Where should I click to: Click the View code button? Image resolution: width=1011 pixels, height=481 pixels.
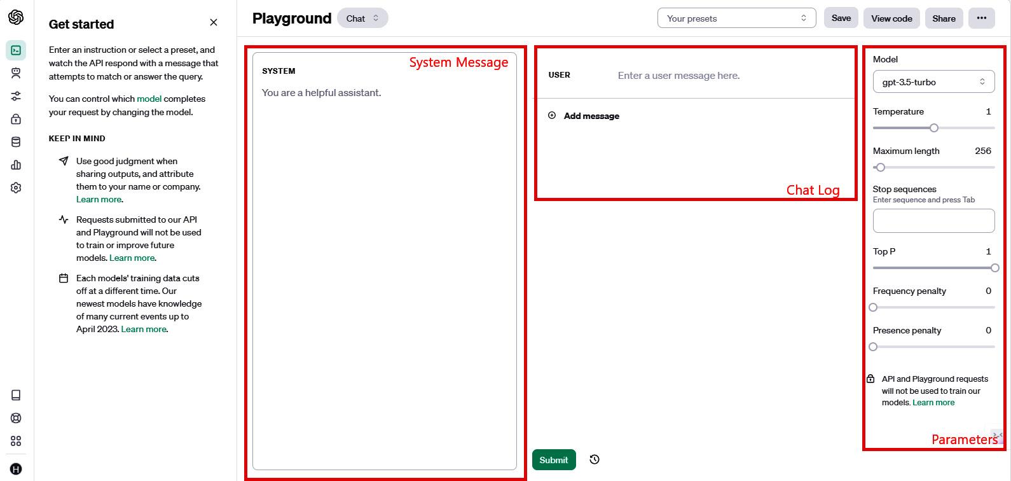click(x=891, y=18)
